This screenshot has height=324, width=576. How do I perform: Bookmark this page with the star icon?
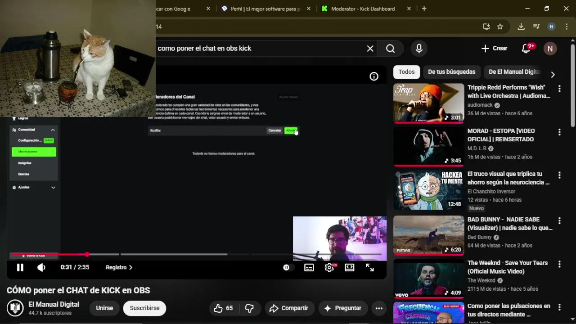tap(500, 27)
